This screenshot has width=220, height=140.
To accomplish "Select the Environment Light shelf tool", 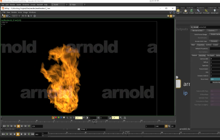I will [x=178, y=11].
